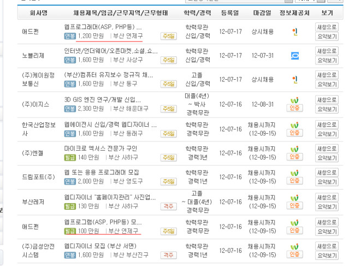The height and width of the screenshot is (266, 355).
Task: Click 요약보기 for the (주)케이원정보통신 listing
Action: click(327, 85)
